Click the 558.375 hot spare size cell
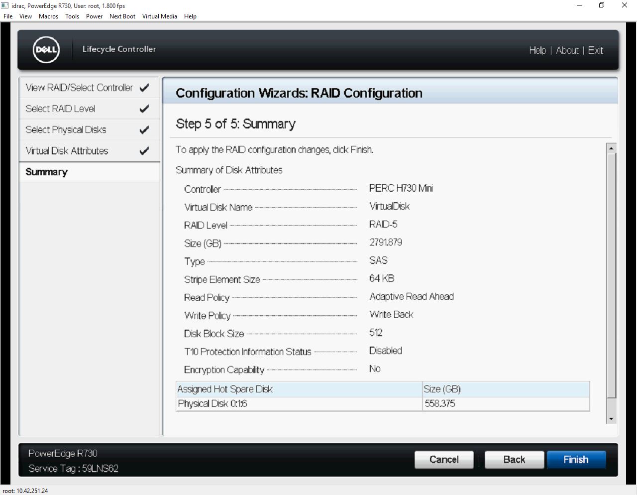 [x=506, y=403]
